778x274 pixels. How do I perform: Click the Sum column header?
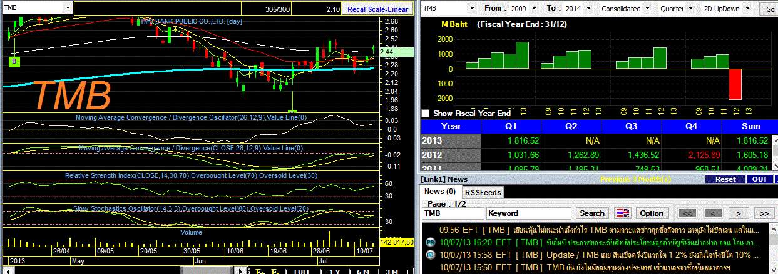(x=749, y=125)
